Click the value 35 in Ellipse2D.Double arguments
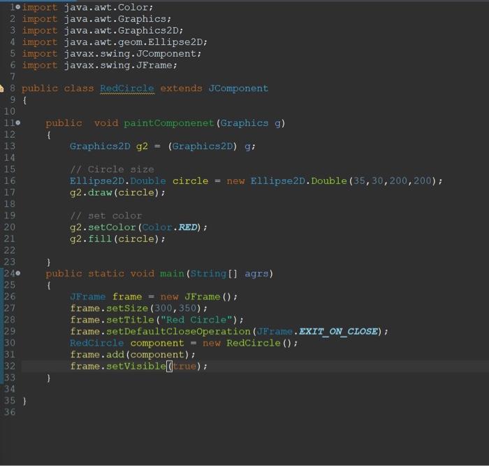Screen dimensions: 489x466 [x=359, y=181]
